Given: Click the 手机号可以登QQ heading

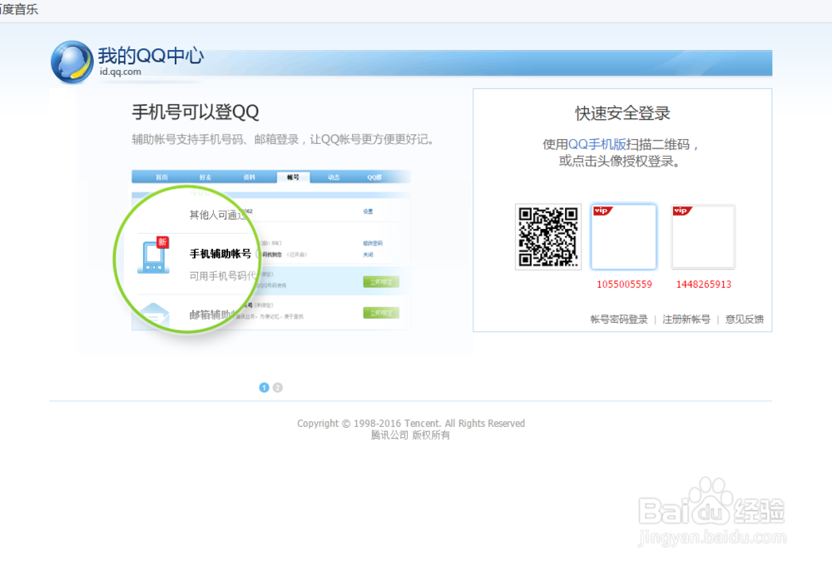Looking at the screenshot, I should (196, 112).
